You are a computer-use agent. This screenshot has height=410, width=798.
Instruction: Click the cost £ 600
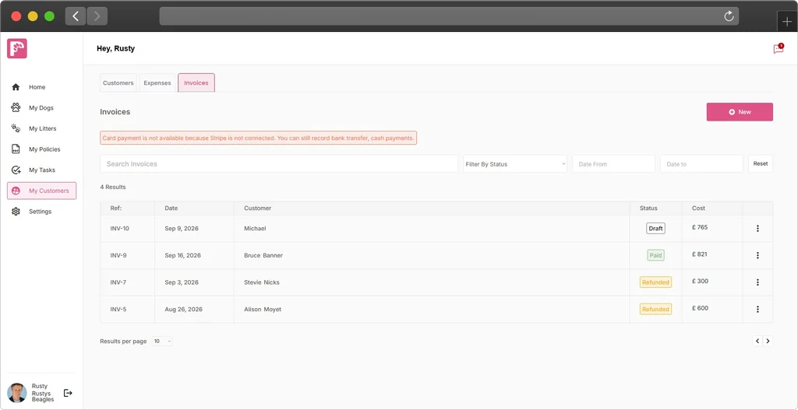coord(700,308)
